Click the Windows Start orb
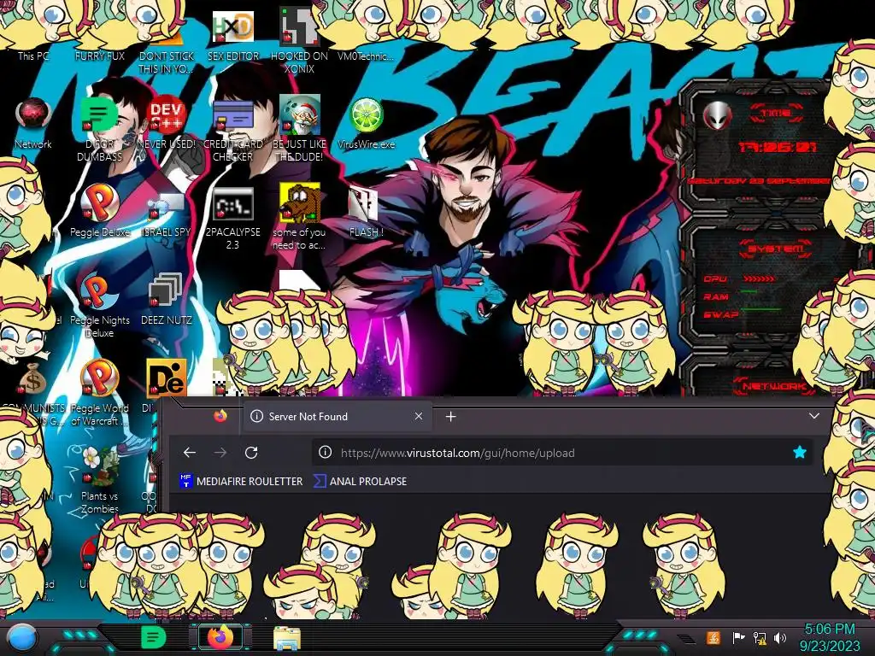The height and width of the screenshot is (656, 875). tap(22, 638)
